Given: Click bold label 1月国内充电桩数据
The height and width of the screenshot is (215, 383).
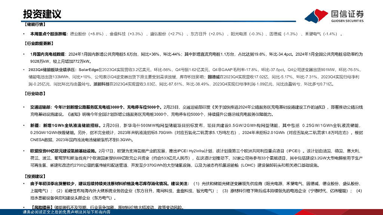Looking at the screenshot, I should [48, 54].
